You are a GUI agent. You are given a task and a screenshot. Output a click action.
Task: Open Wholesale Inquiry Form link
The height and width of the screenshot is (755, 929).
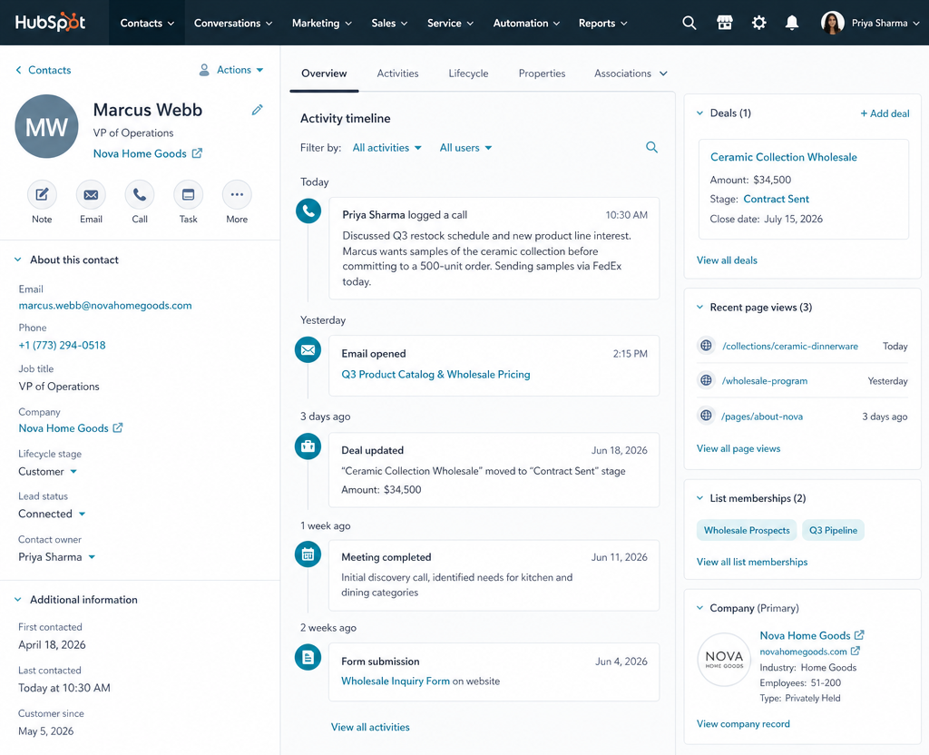coord(396,681)
